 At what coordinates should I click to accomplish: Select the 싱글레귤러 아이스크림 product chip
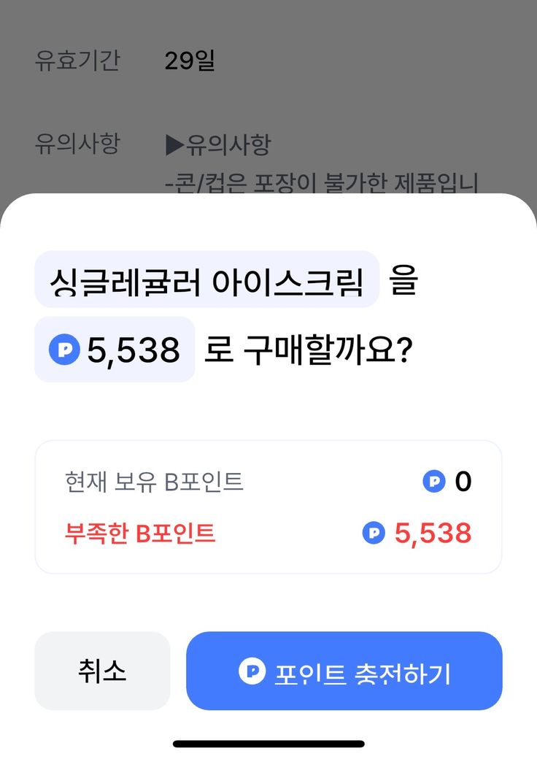click(x=206, y=280)
